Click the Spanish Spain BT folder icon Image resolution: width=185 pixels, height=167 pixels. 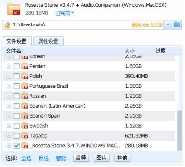[25, 116]
